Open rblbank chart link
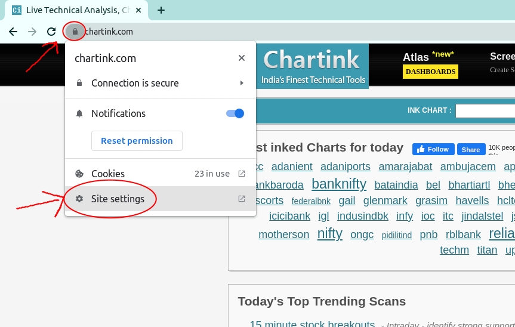 pyautogui.click(x=463, y=235)
